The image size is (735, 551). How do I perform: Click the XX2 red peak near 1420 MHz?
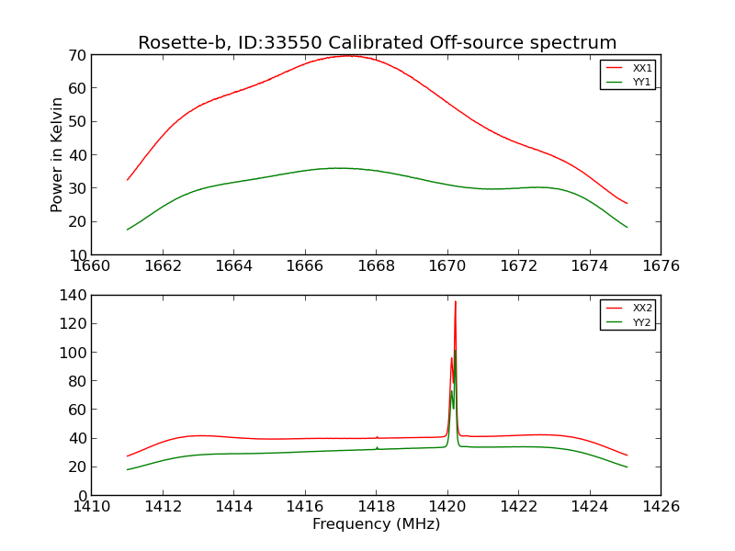[455, 304]
